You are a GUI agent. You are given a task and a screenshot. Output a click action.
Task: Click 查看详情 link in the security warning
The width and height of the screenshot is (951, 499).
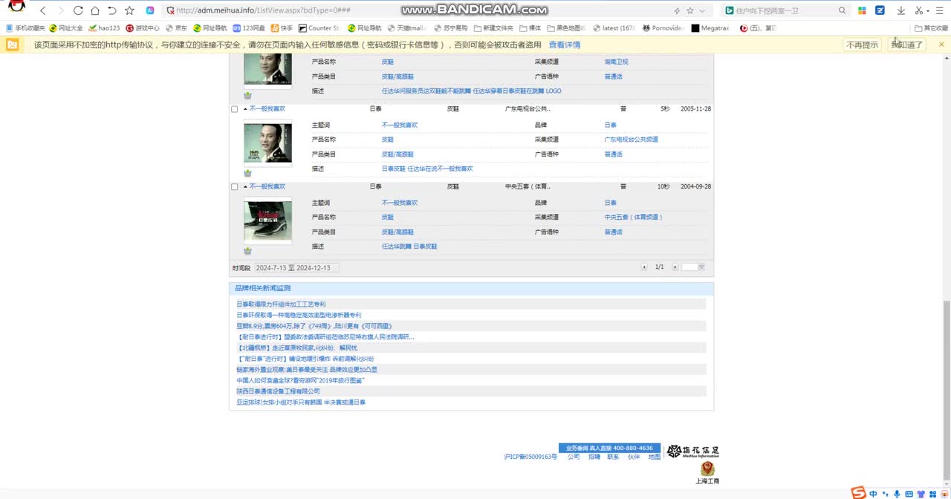tap(565, 45)
